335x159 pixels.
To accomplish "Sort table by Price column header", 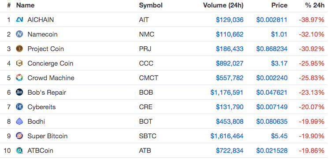I will [x=279, y=5].
